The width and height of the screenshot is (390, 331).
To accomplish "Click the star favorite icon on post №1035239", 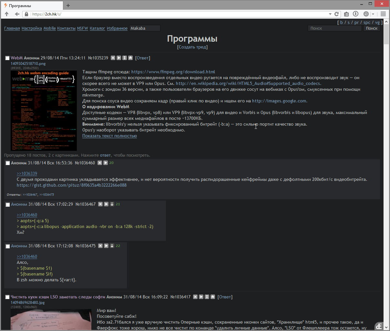I will tap(130, 58).
